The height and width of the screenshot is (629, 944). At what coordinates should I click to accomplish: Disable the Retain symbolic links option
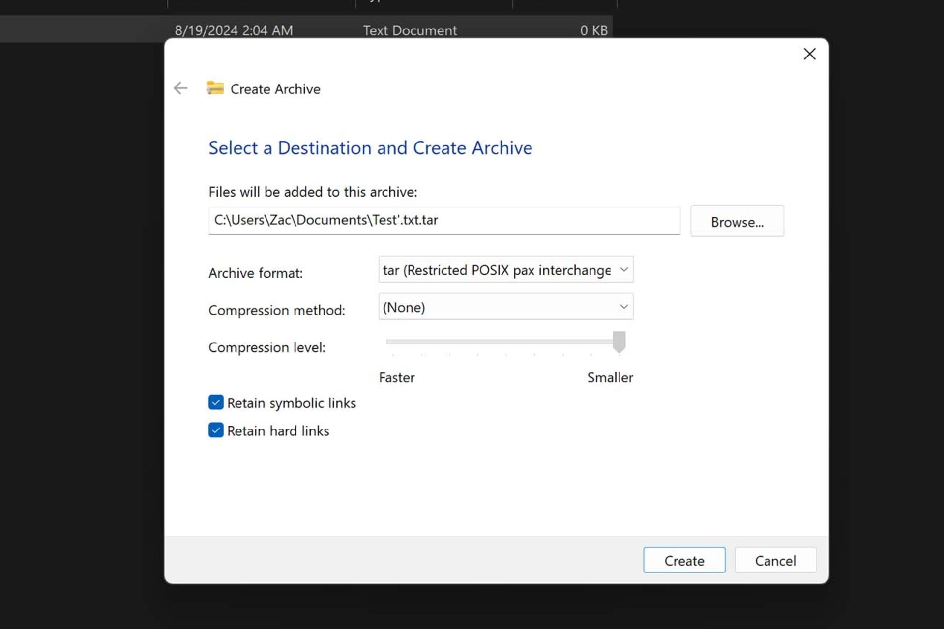click(216, 401)
